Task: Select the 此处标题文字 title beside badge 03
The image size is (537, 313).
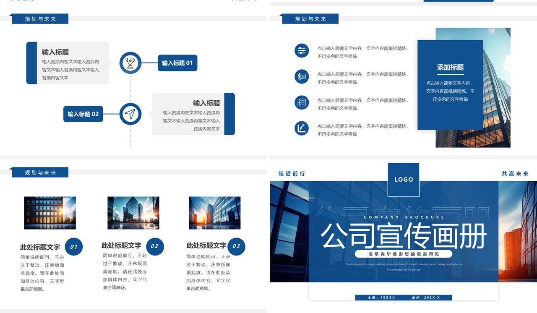Action: [x=206, y=245]
